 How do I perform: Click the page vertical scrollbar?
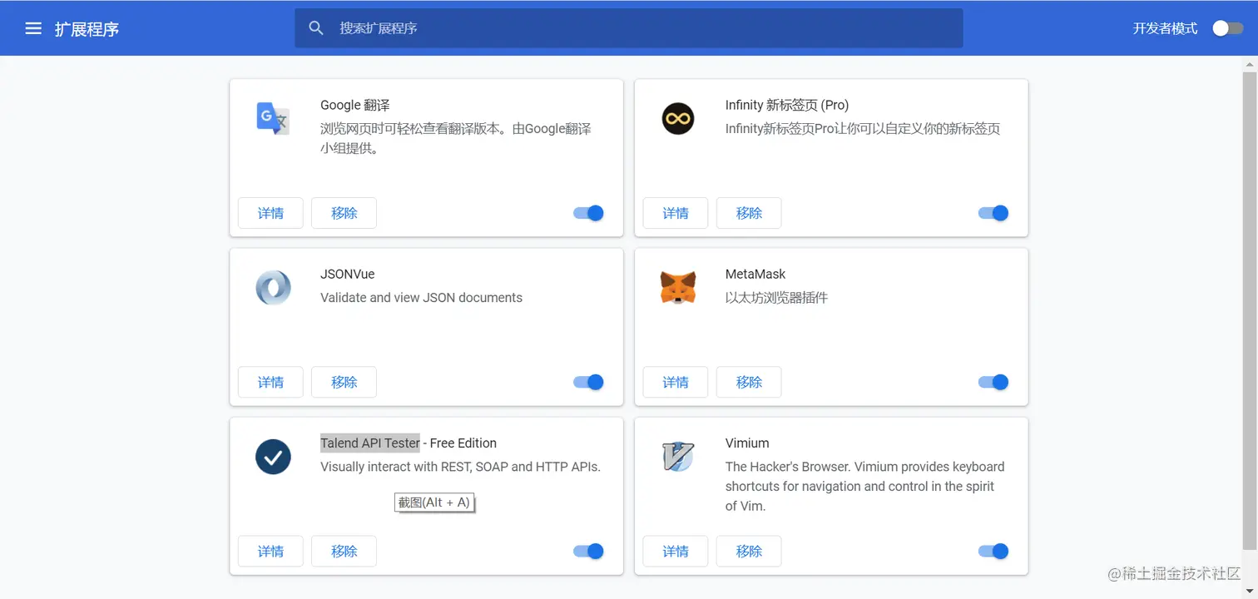click(1250, 310)
